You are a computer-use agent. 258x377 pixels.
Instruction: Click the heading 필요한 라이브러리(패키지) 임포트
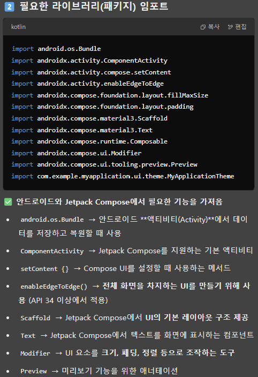click(94, 6)
